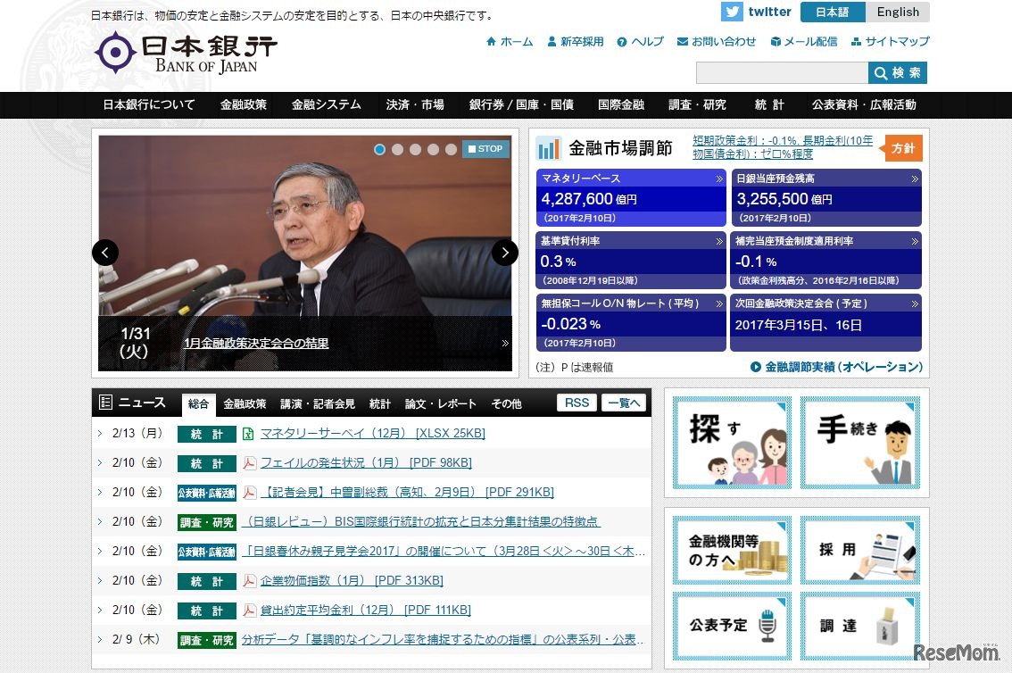Open the 探す (Search) panel tile
Viewport: 1012px width, 673px height.
[731, 443]
